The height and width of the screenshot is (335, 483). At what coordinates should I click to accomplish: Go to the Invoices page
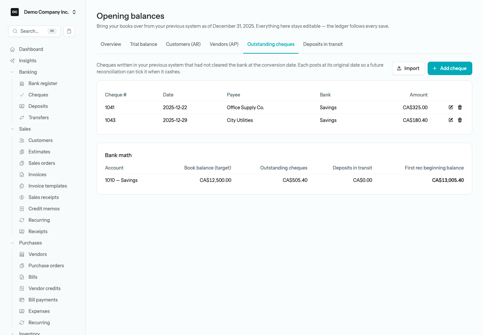[x=38, y=175]
